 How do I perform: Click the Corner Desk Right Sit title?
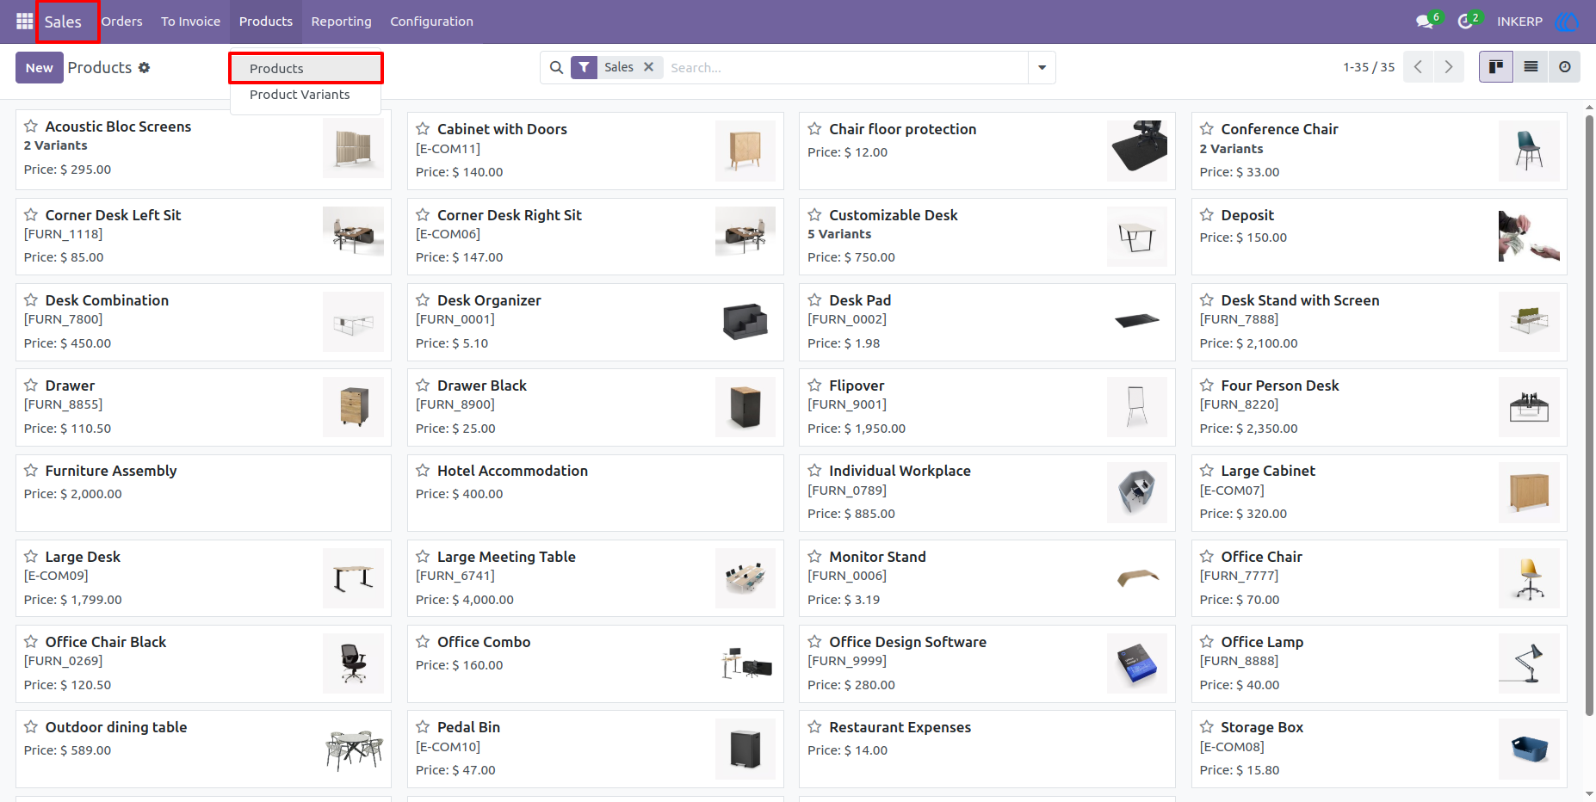(510, 215)
